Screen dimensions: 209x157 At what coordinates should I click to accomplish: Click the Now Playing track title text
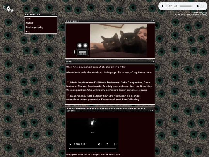191,15
